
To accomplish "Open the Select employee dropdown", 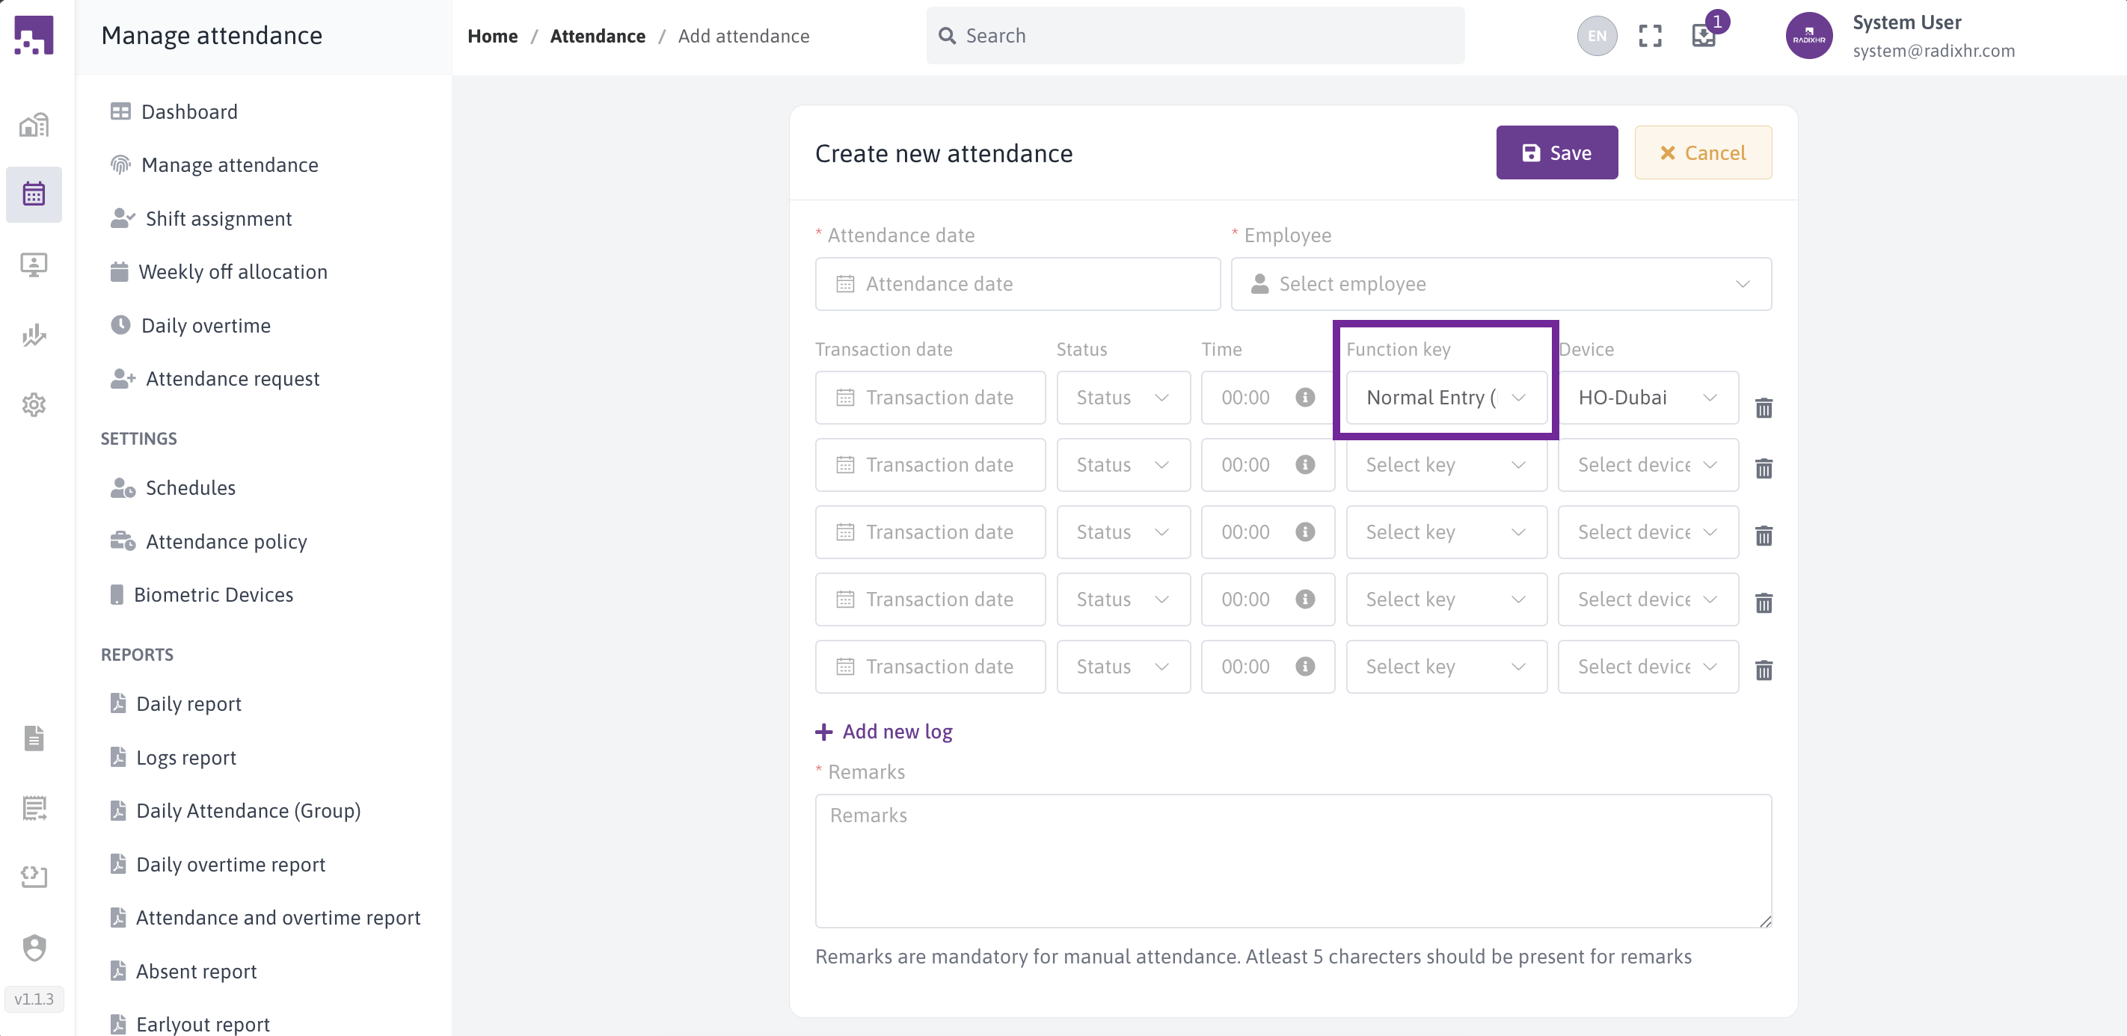I will (x=1500, y=284).
